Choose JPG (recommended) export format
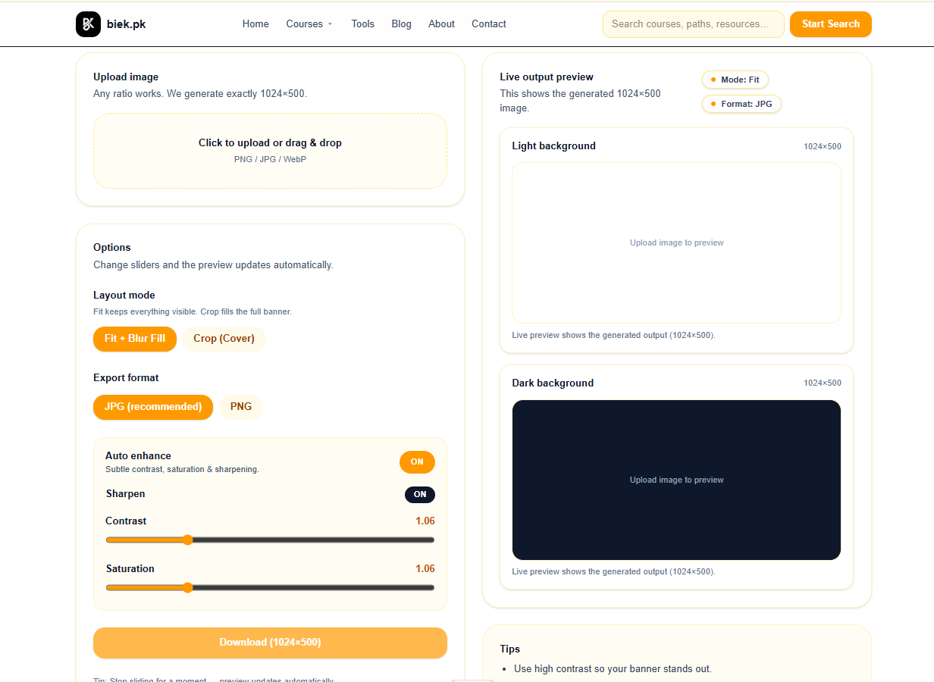The image size is (934, 682). click(153, 407)
